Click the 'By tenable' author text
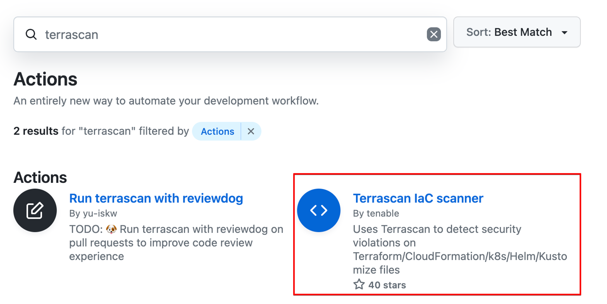This screenshot has height=304, width=607. pyautogui.click(x=376, y=214)
